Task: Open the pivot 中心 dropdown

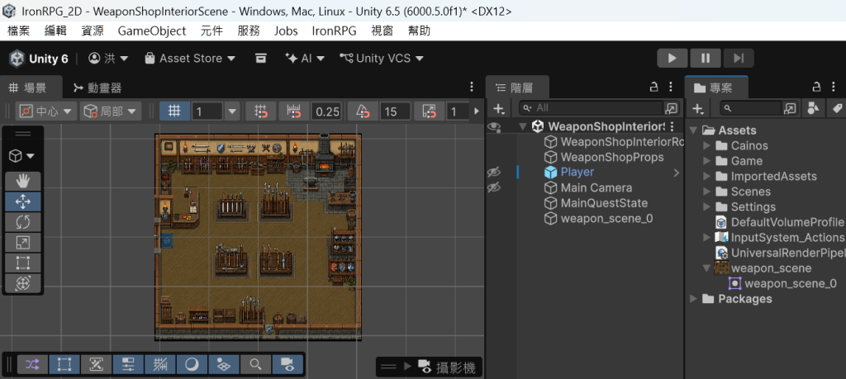Action: pos(46,111)
